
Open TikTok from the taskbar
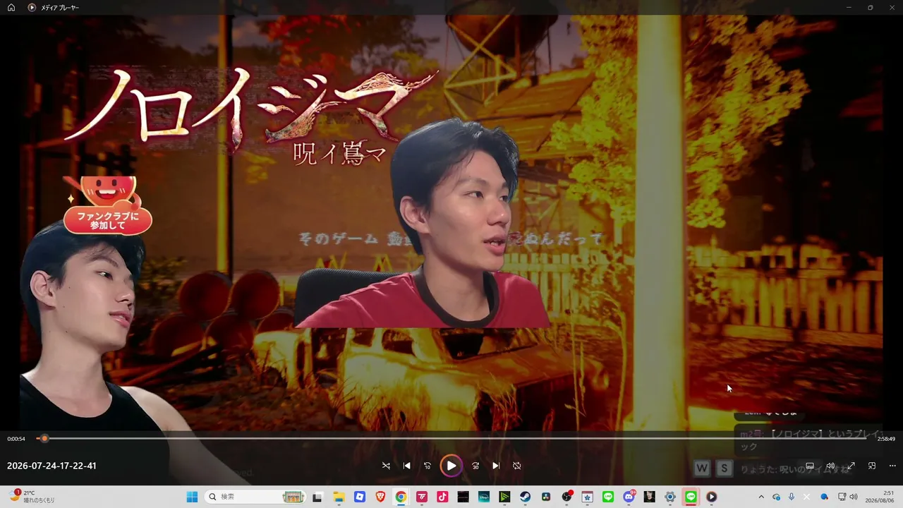click(x=442, y=497)
